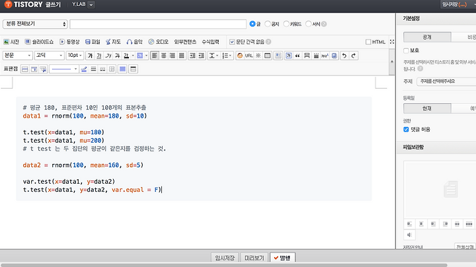Screen dimensions: 476x267
Task: Insert a quotation block
Action: click(297, 56)
